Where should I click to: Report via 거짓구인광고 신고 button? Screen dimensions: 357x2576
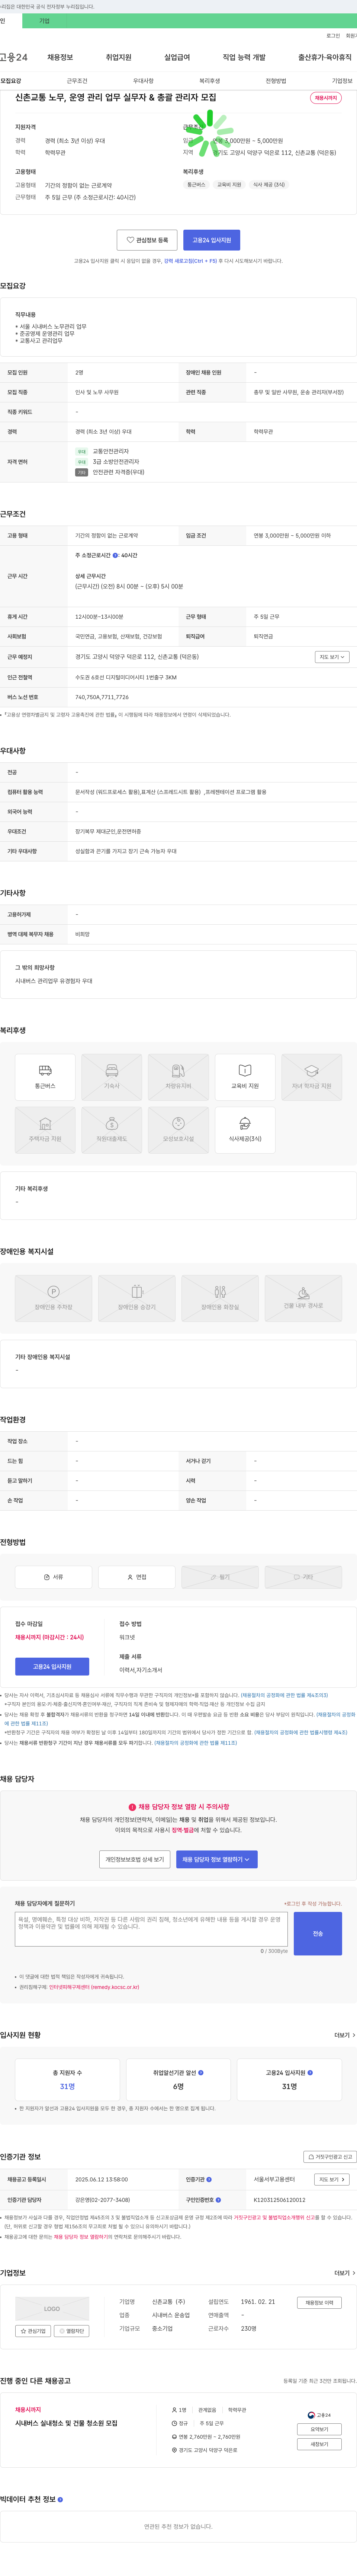click(330, 2157)
